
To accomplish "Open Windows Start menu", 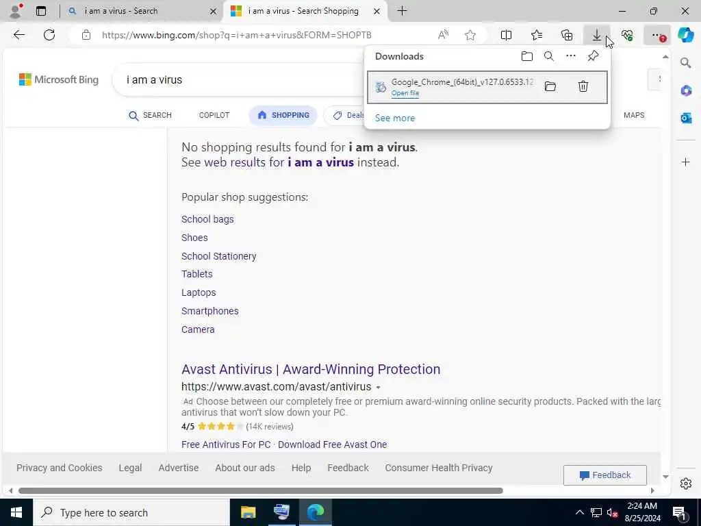I will 16,512.
